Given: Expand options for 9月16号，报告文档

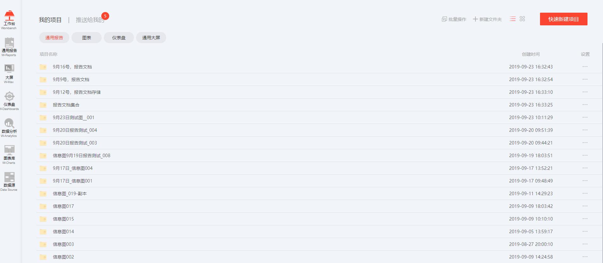Looking at the screenshot, I should pos(585,67).
